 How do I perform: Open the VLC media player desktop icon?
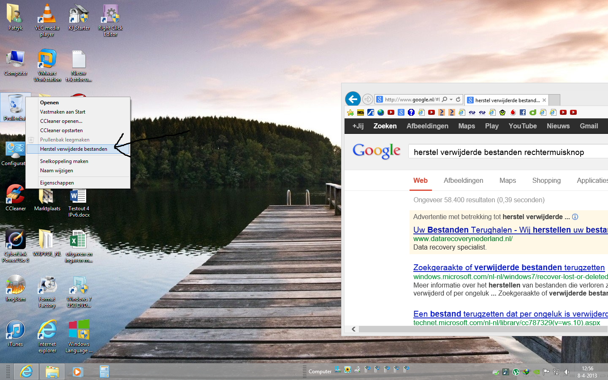[47, 20]
